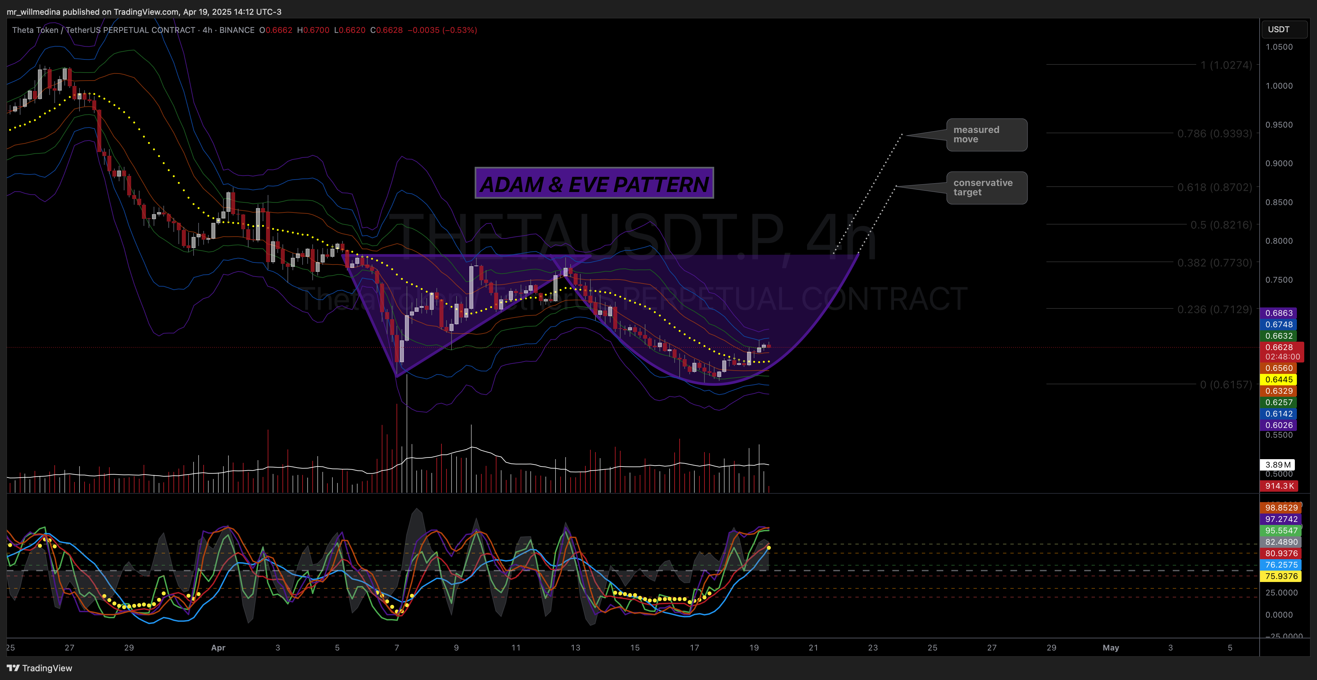The width and height of the screenshot is (1317, 680).
Task: Select the conservative target callout
Action: tap(986, 188)
